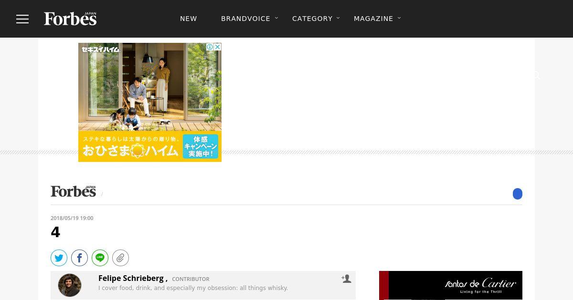Open the CATEGORY menu
The width and height of the screenshot is (573, 300).
pos(312,19)
